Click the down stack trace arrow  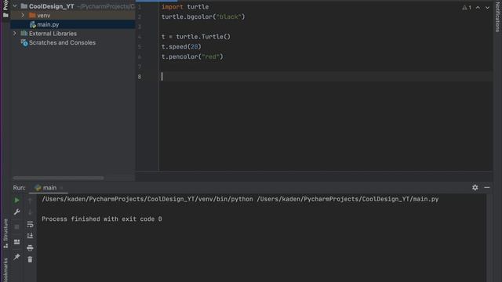point(30,212)
